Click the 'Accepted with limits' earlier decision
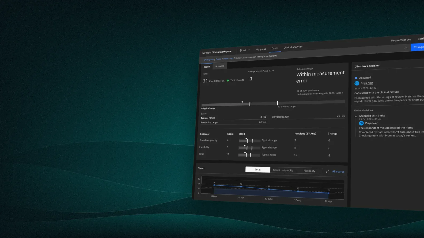The width and height of the screenshot is (424, 238). [372, 116]
